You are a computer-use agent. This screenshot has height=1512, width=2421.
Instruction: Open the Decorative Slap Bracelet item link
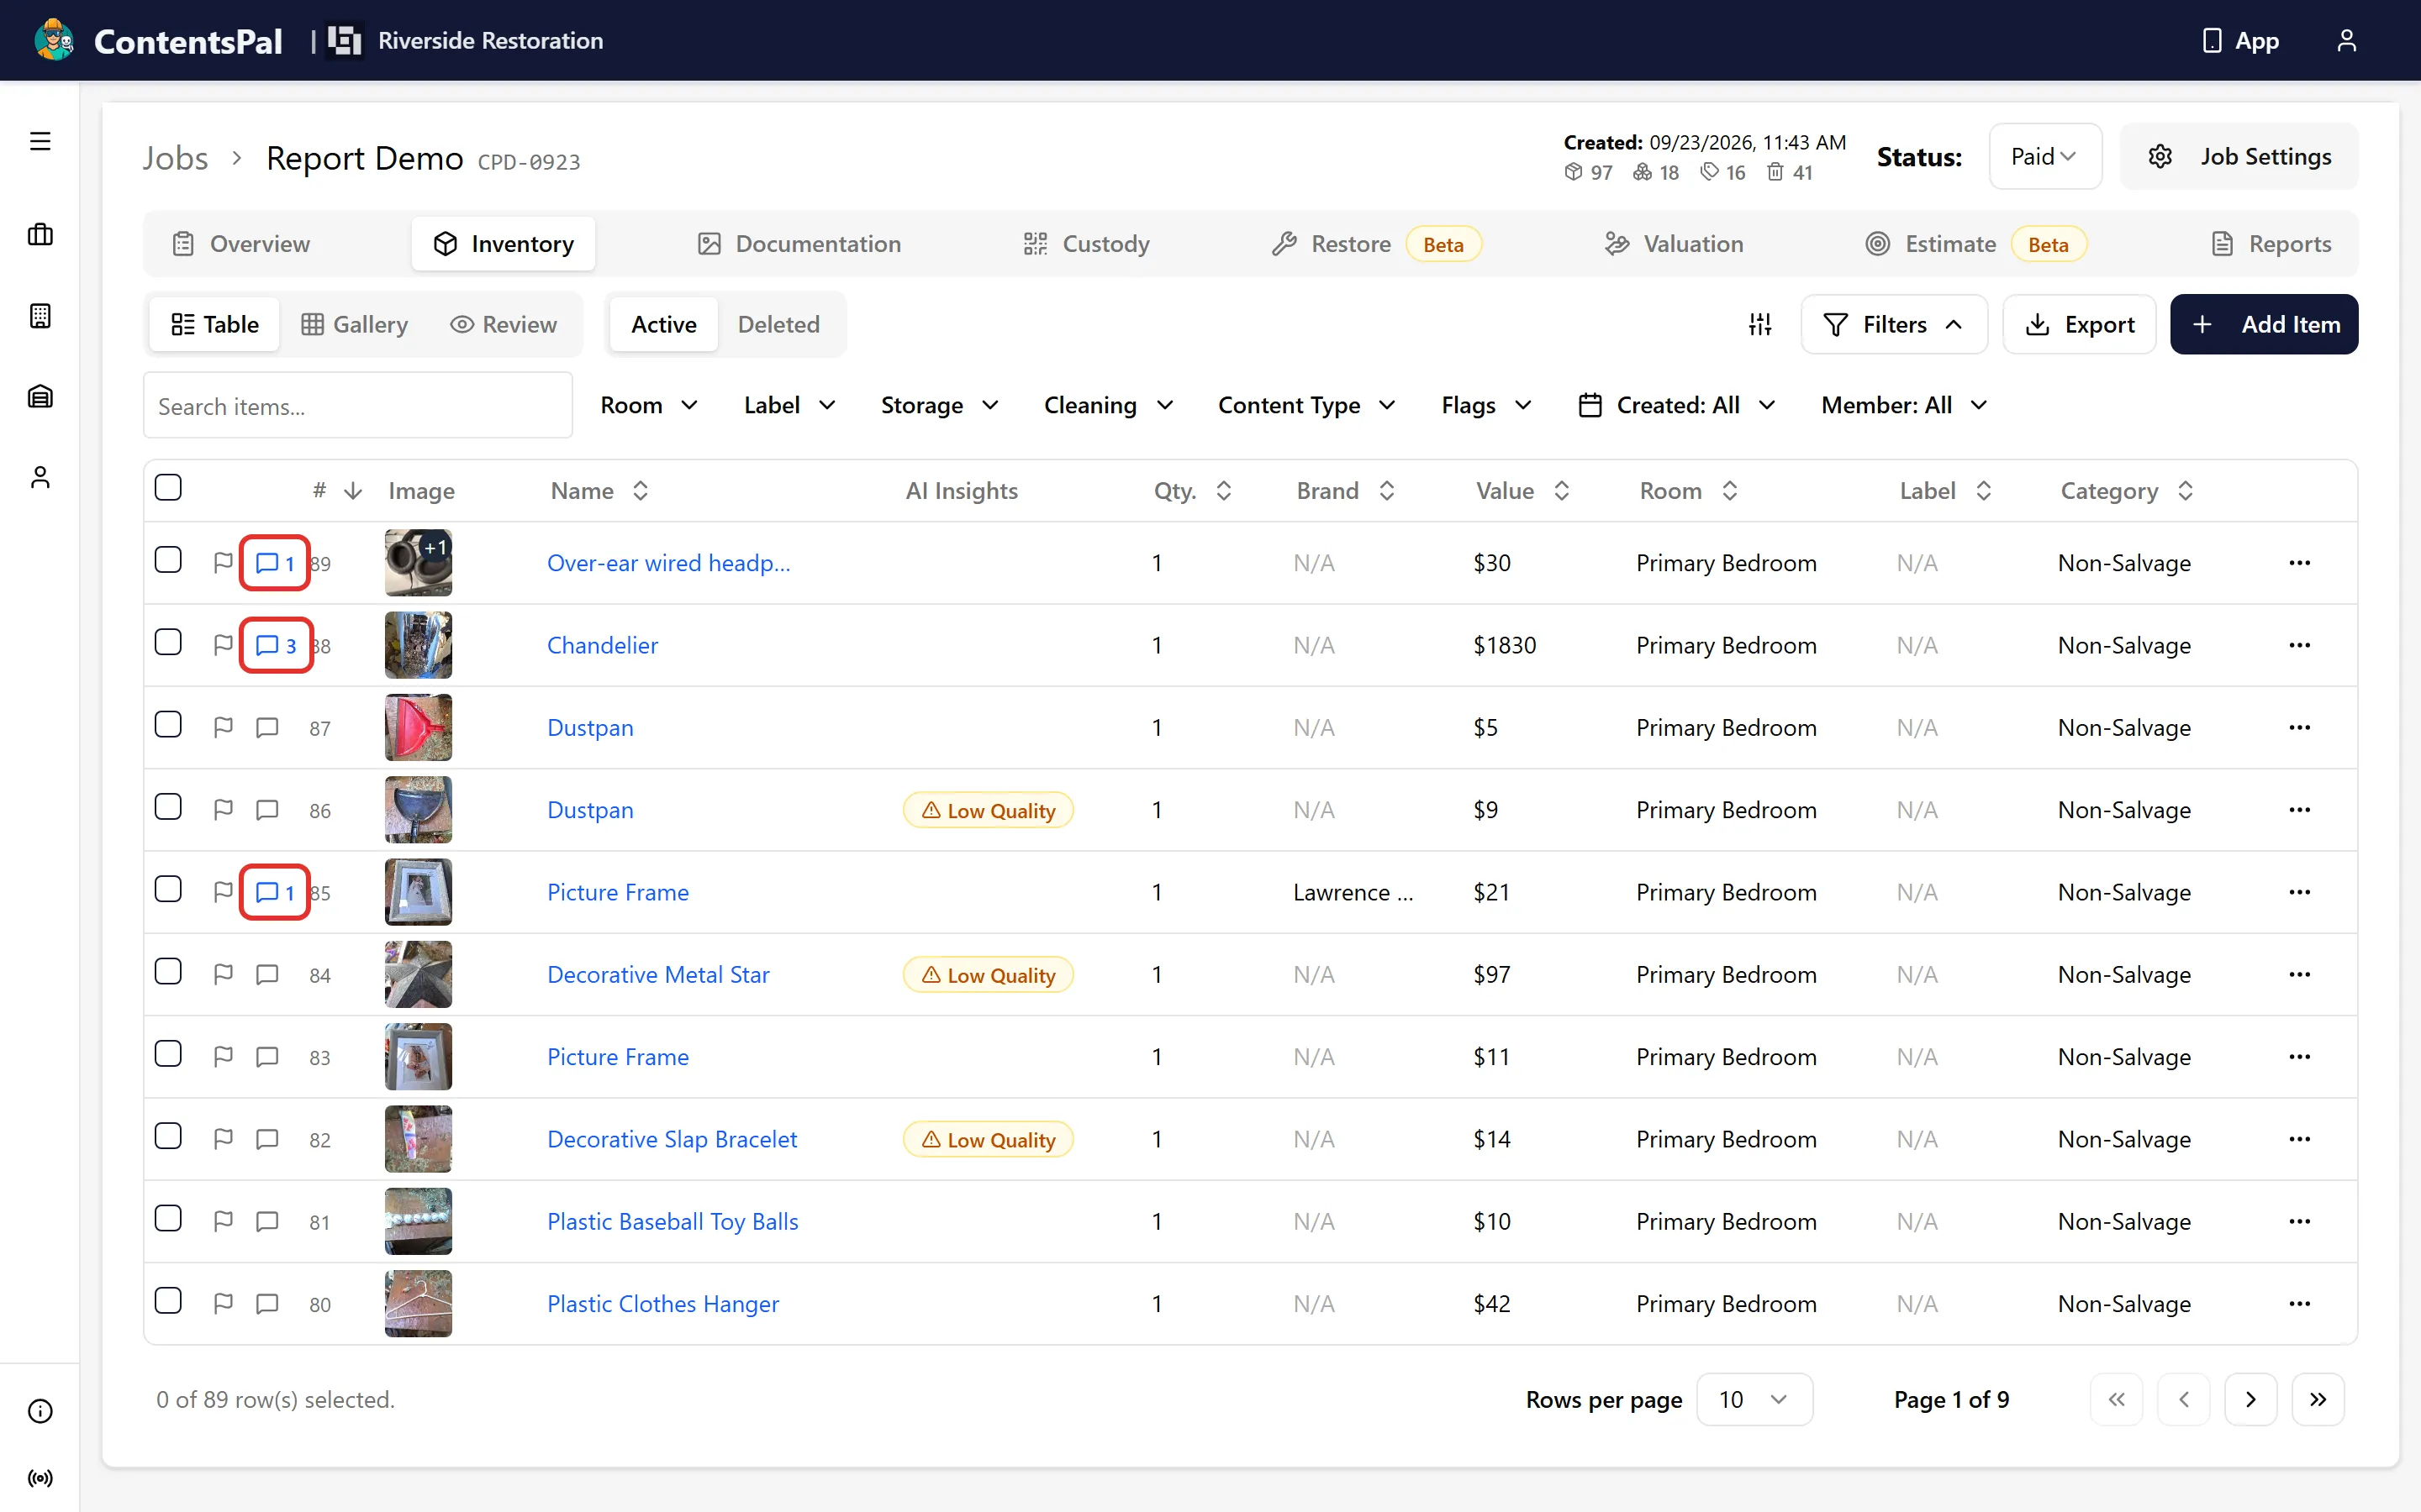672,1139
